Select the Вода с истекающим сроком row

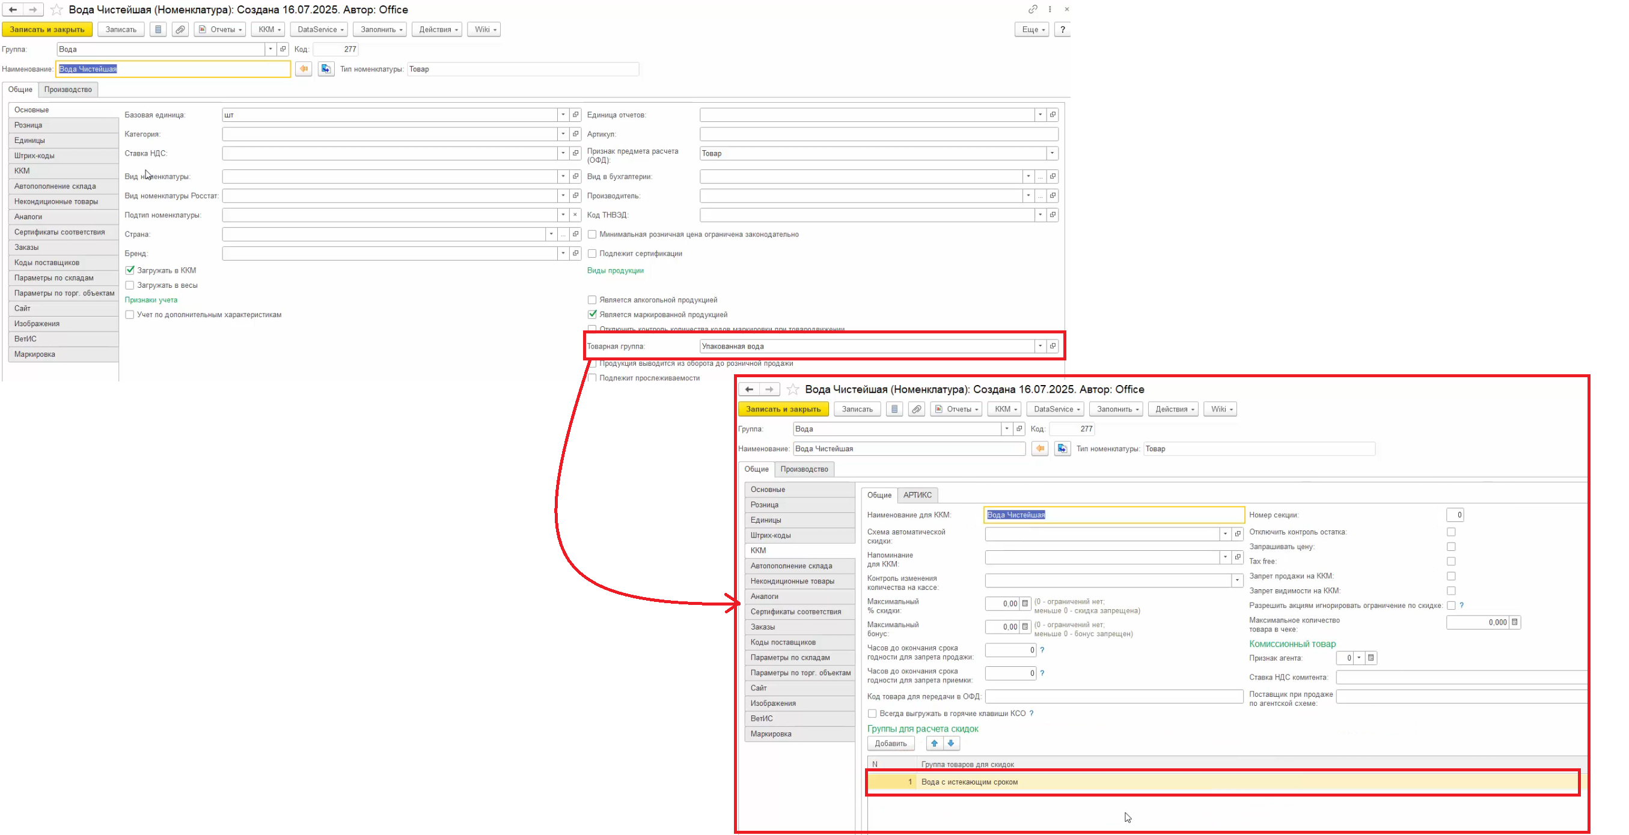pos(970,782)
